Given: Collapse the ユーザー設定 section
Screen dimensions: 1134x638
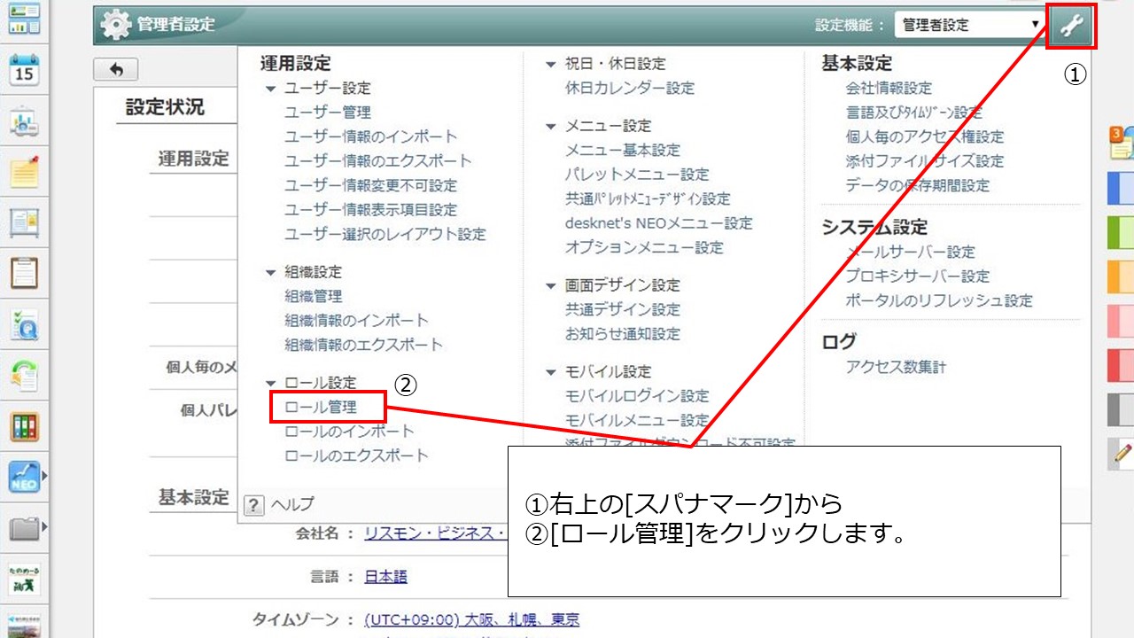Looking at the screenshot, I should pyautogui.click(x=271, y=89).
